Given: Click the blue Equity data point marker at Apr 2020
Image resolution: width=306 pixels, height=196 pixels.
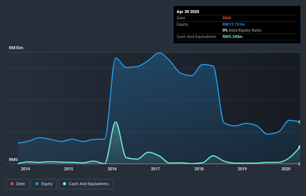Looking at the screenshot, I should [x=300, y=122].
